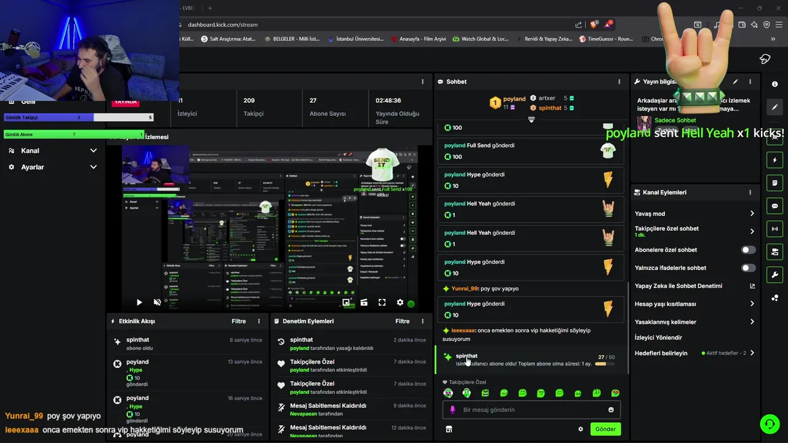Viewport: 788px width, 443px height.
Task: Focus the Bir mesaj gönderin input
Action: point(531,410)
